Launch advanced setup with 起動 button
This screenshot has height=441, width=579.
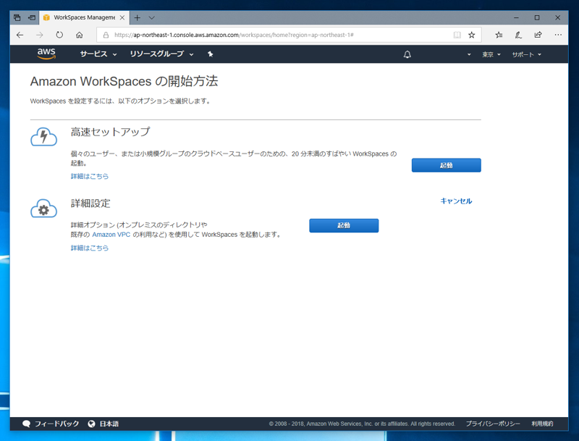point(344,225)
